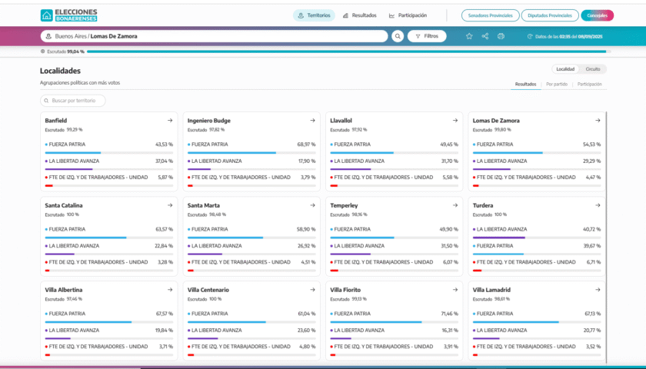
Task: Open Temperley details arrow
Action: click(455, 205)
